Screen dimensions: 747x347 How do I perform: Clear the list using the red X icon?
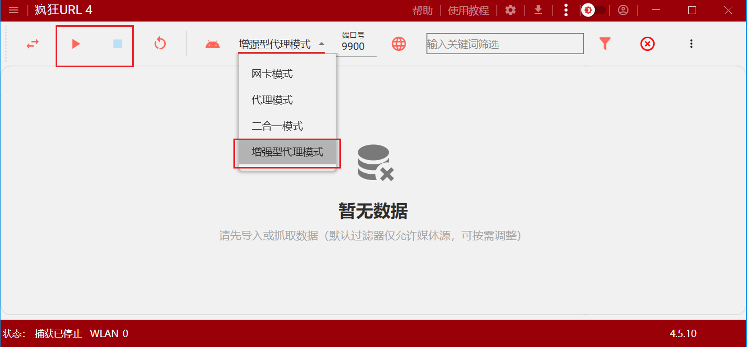pos(647,44)
